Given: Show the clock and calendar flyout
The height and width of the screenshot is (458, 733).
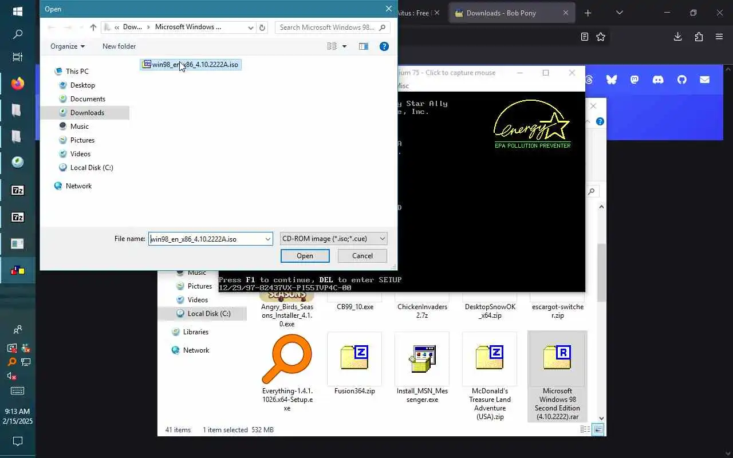Looking at the screenshot, I should tap(18, 416).
